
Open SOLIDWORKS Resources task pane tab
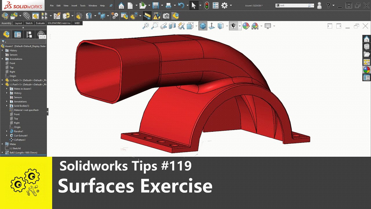(367, 39)
